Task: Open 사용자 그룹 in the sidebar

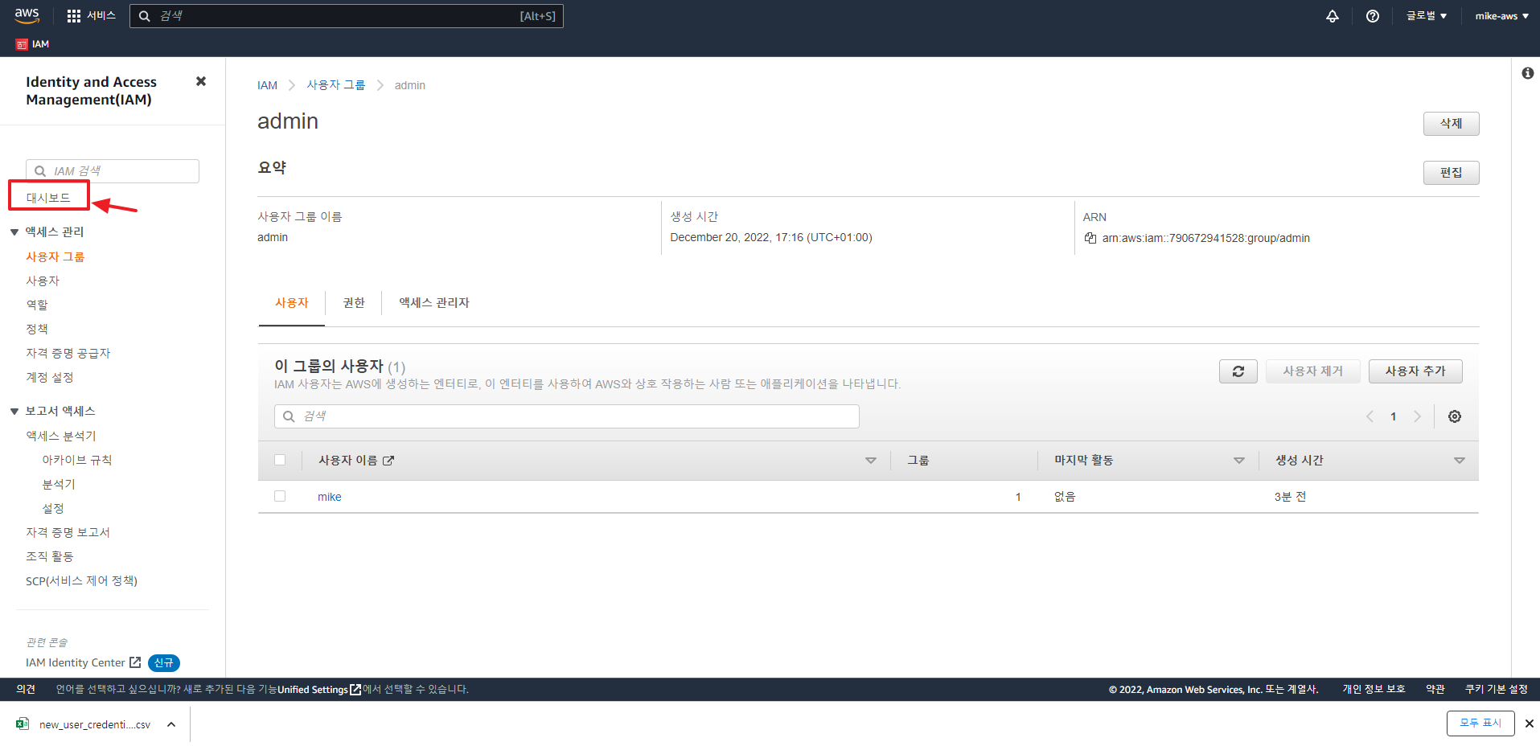Action: (55, 256)
